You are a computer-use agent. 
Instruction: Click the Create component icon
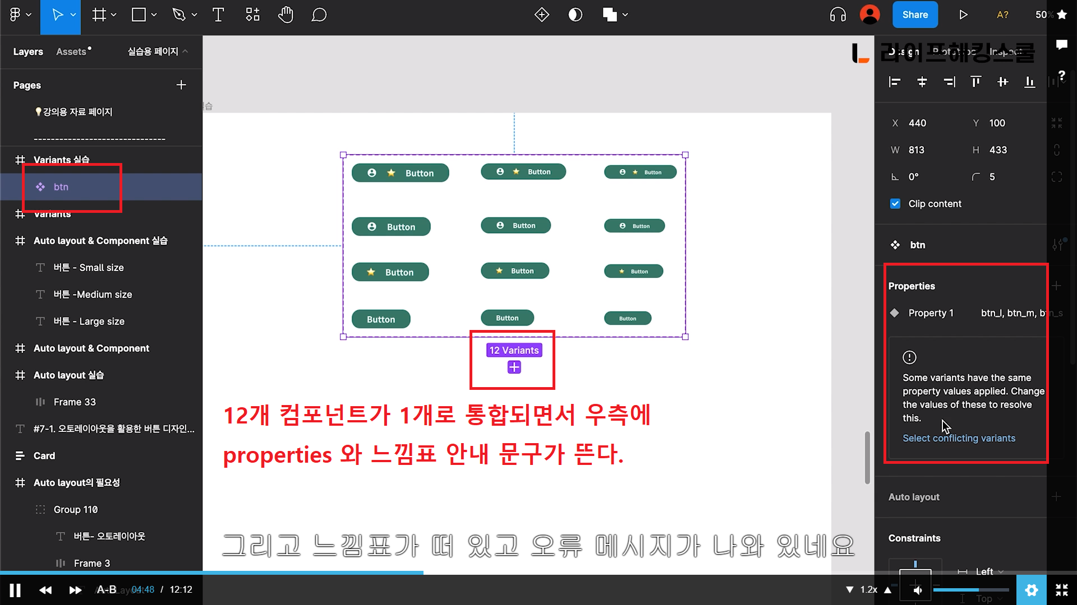[x=541, y=15]
